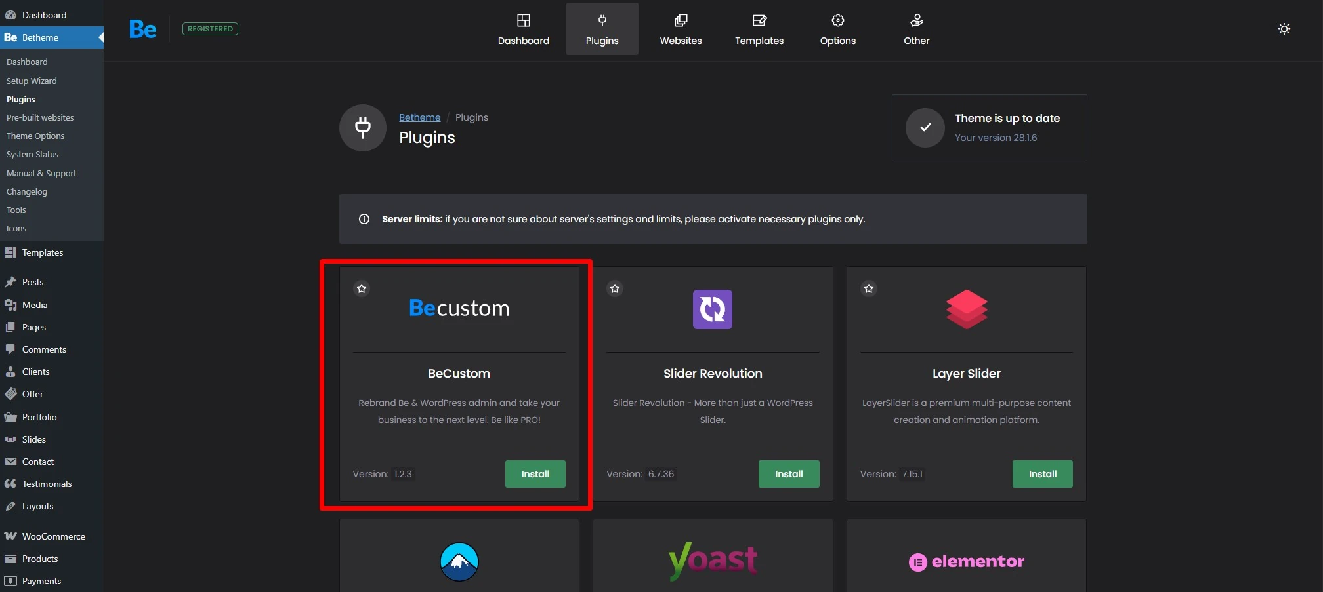Open WordPress Dashboard in the sidebar

[52, 14]
